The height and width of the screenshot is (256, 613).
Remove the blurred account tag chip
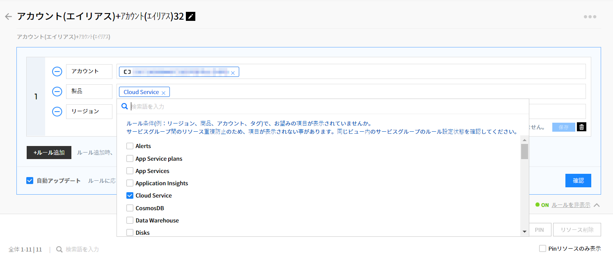(233, 73)
